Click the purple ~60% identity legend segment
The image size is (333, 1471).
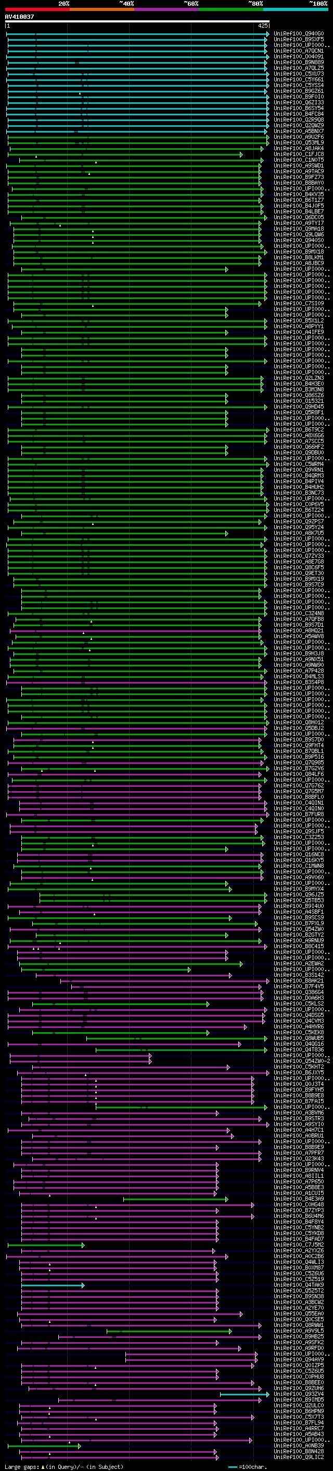click(166, 9)
